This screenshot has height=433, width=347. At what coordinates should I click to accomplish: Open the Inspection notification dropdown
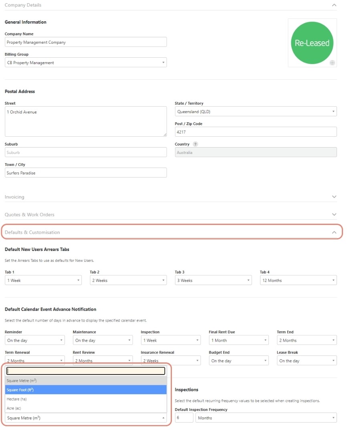pyautogui.click(x=171, y=340)
